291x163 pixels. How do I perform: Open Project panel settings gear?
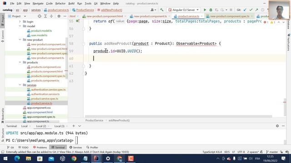[x=59, y=16]
